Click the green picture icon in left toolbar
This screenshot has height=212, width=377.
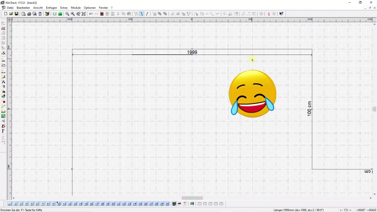4,116
